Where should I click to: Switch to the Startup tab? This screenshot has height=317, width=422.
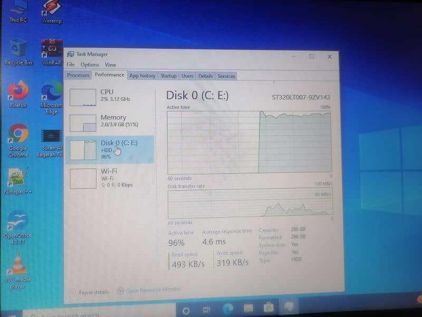tap(168, 76)
